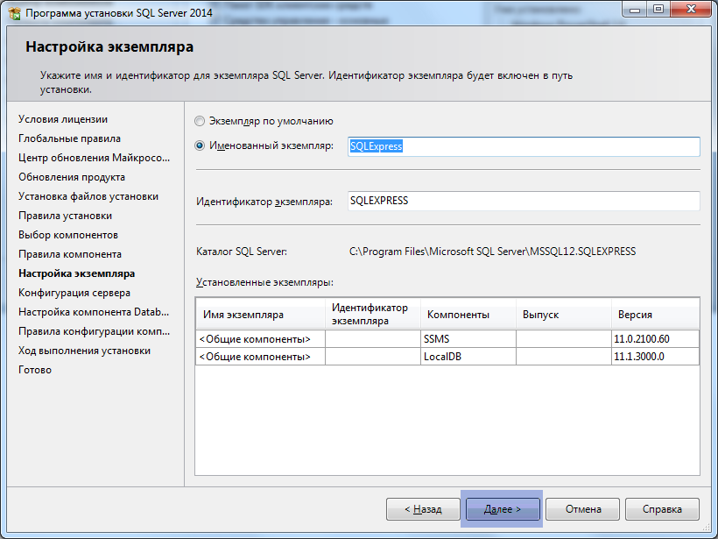This screenshot has height=539, width=718.
Task: Select the Правила конфигурации комп... step
Action: [x=95, y=331]
